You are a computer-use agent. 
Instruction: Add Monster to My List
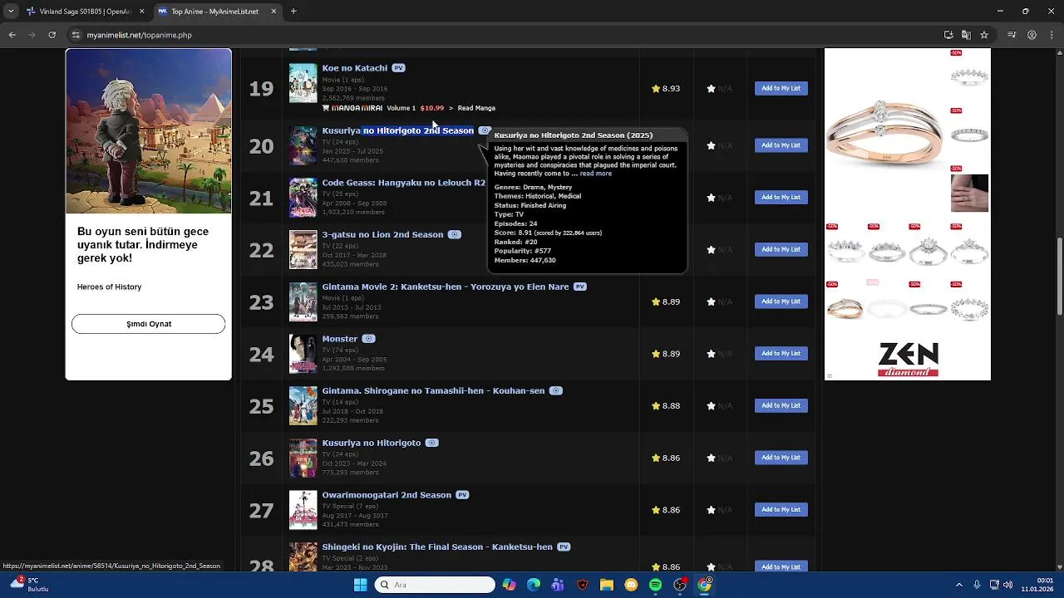(x=781, y=354)
